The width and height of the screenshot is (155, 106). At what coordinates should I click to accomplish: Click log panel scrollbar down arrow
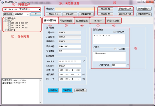tap(40, 103)
